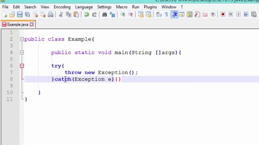This screenshot has height=145, width=259.
Task: Click "main(String []args){" on line 4
Action: click(x=148, y=53)
